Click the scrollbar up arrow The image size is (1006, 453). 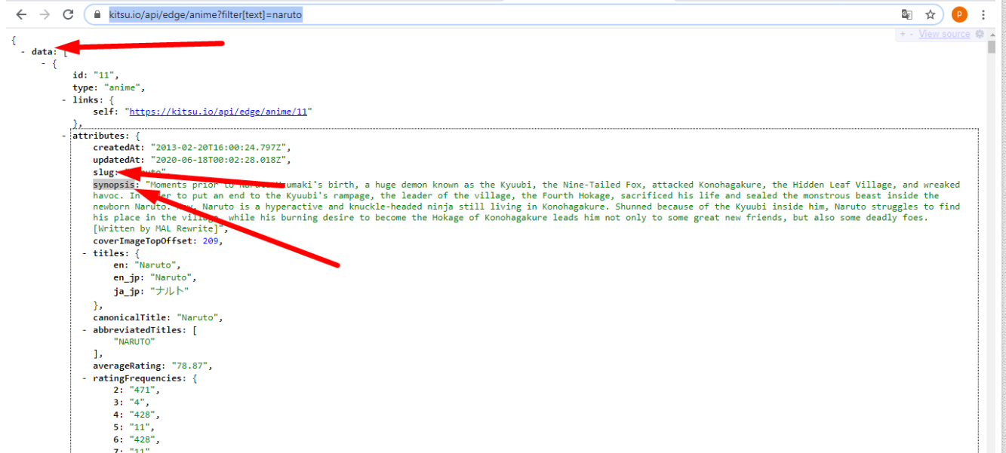coord(992,34)
